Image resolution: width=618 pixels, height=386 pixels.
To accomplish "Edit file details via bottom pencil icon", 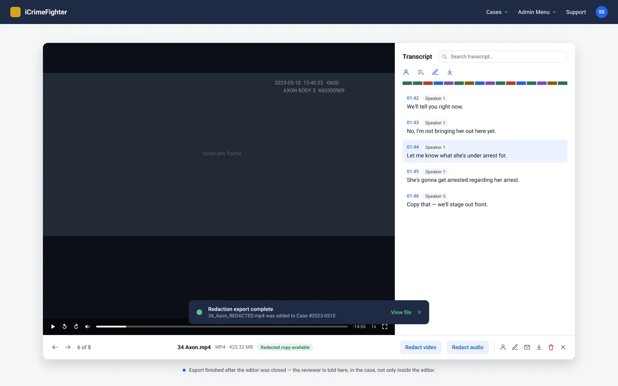I will coord(515,347).
